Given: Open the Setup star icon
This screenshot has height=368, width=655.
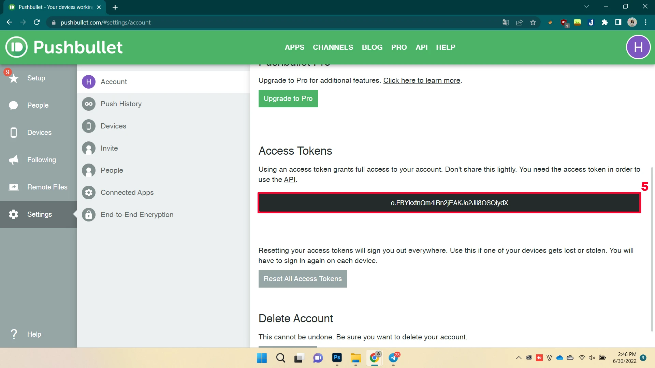Looking at the screenshot, I should coord(13,78).
